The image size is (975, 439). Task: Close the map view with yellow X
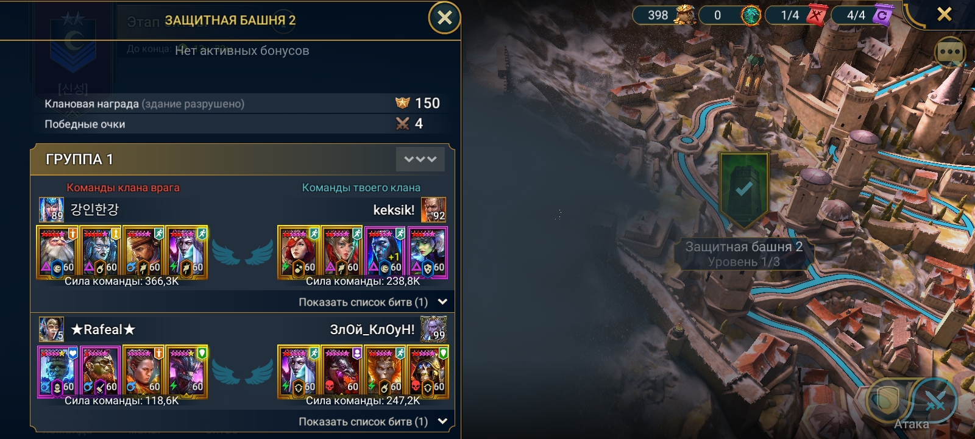point(945,14)
